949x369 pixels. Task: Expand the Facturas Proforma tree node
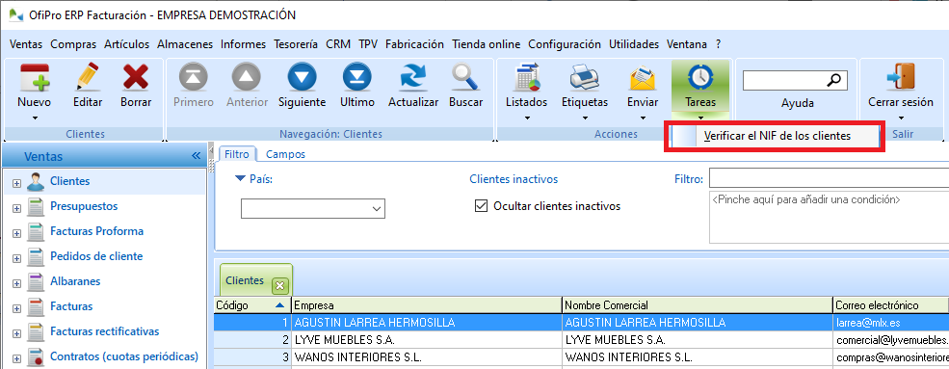[x=17, y=233]
